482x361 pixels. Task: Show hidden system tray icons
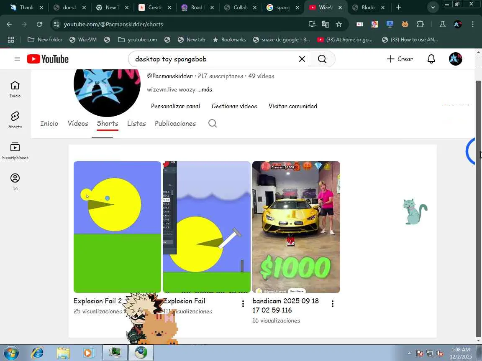[409, 353]
